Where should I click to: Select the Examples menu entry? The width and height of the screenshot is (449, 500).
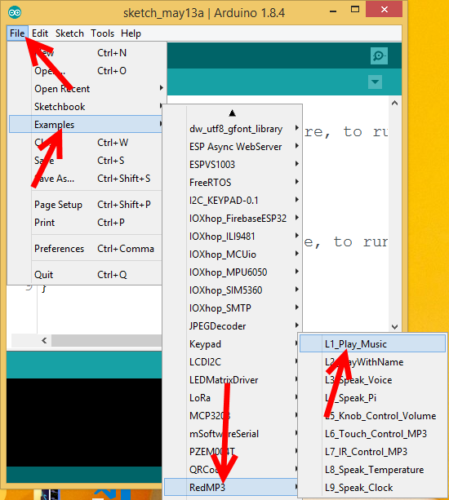pyautogui.click(x=86, y=124)
